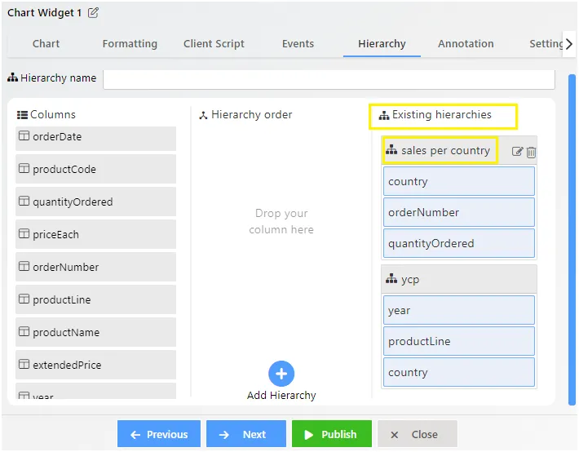Click orderNumber under sales per country
The width and height of the screenshot is (579, 452).
click(459, 212)
